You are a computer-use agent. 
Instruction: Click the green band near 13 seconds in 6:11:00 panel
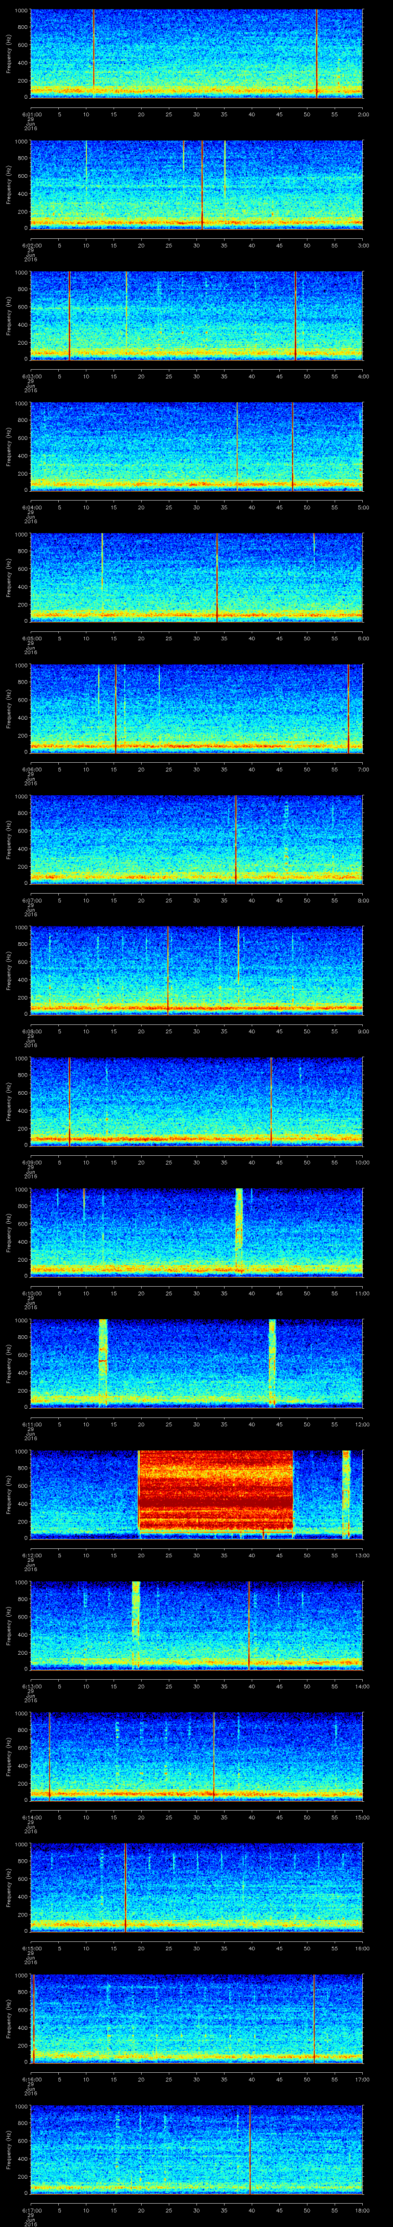pyautogui.click(x=103, y=1363)
